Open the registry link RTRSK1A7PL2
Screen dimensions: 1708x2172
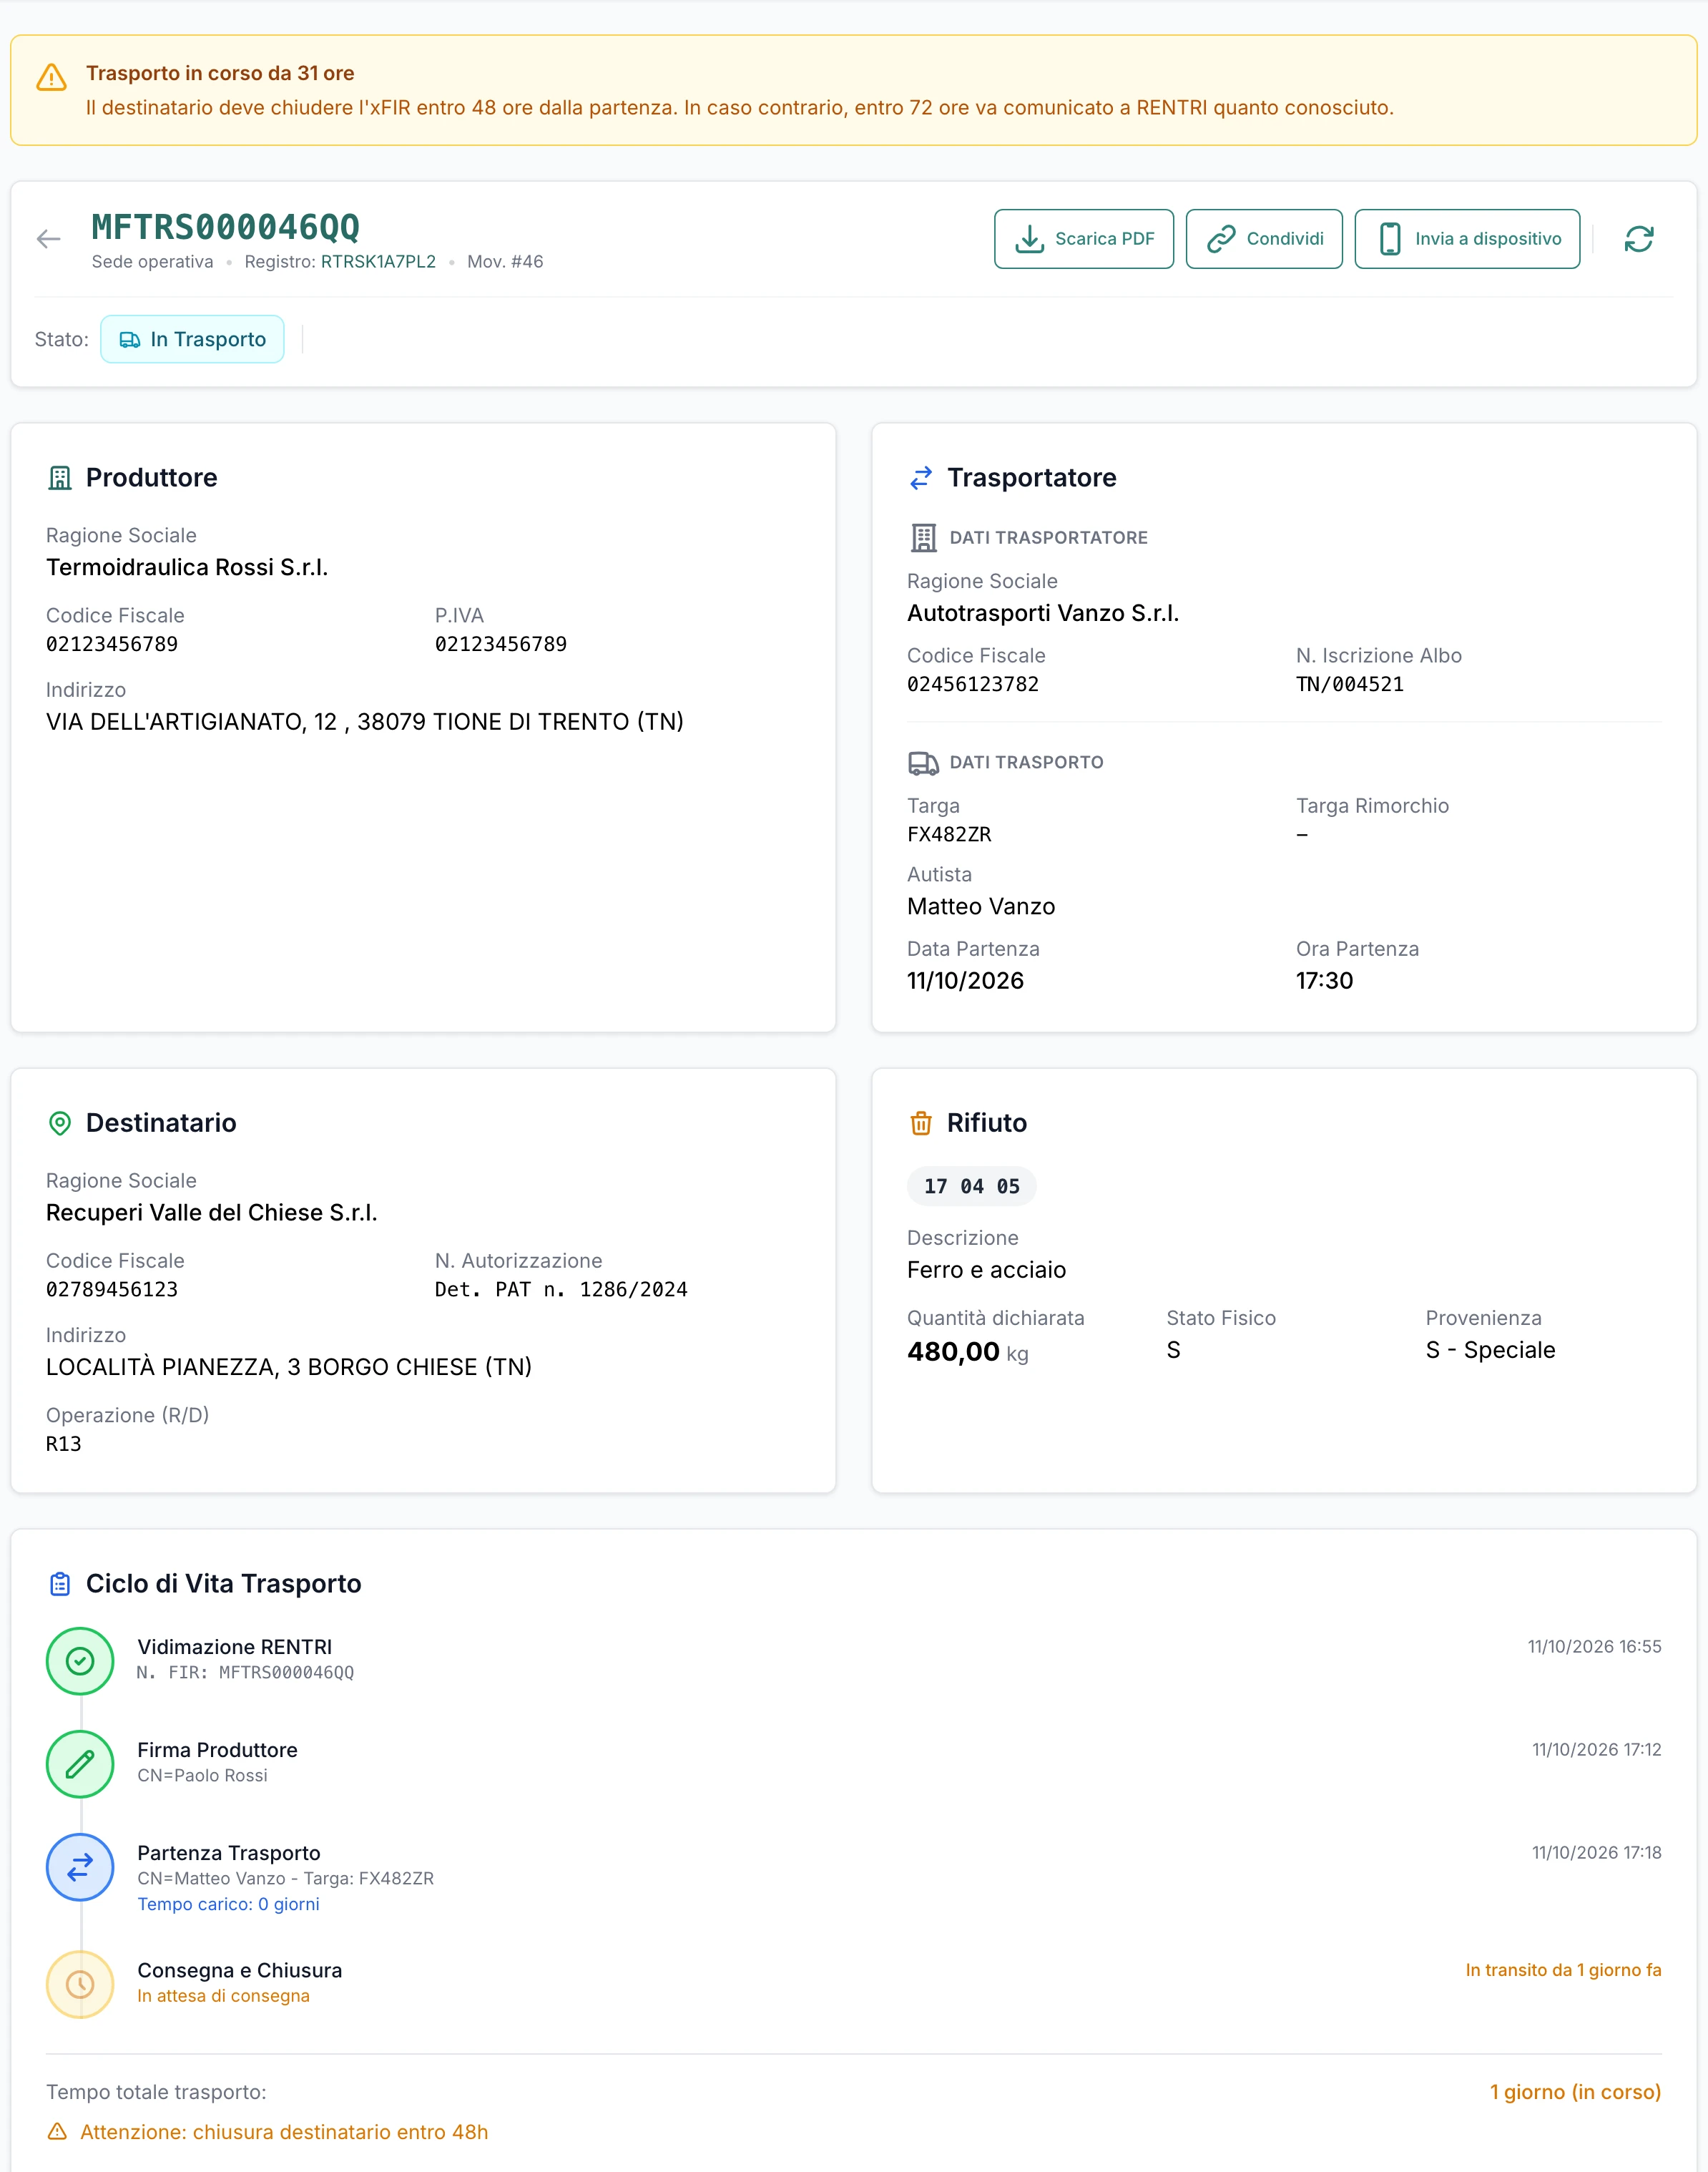pyautogui.click(x=378, y=262)
